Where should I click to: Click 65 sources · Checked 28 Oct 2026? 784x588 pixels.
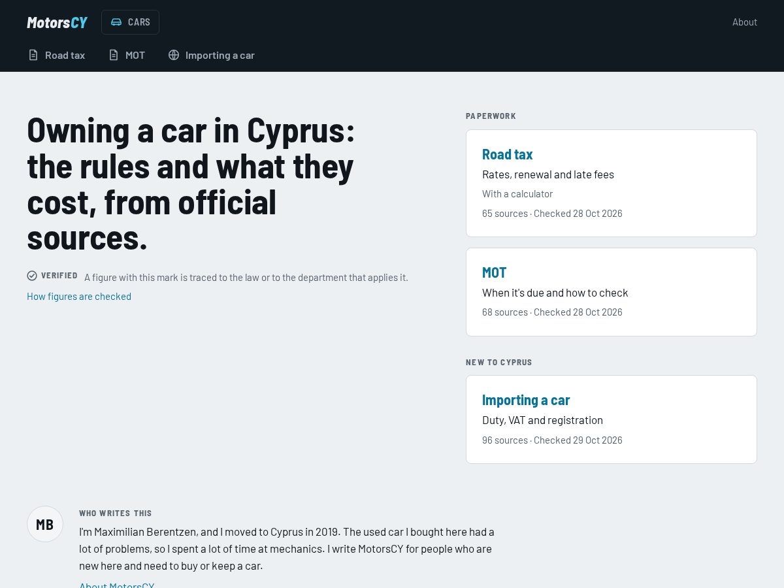pyautogui.click(x=552, y=214)
